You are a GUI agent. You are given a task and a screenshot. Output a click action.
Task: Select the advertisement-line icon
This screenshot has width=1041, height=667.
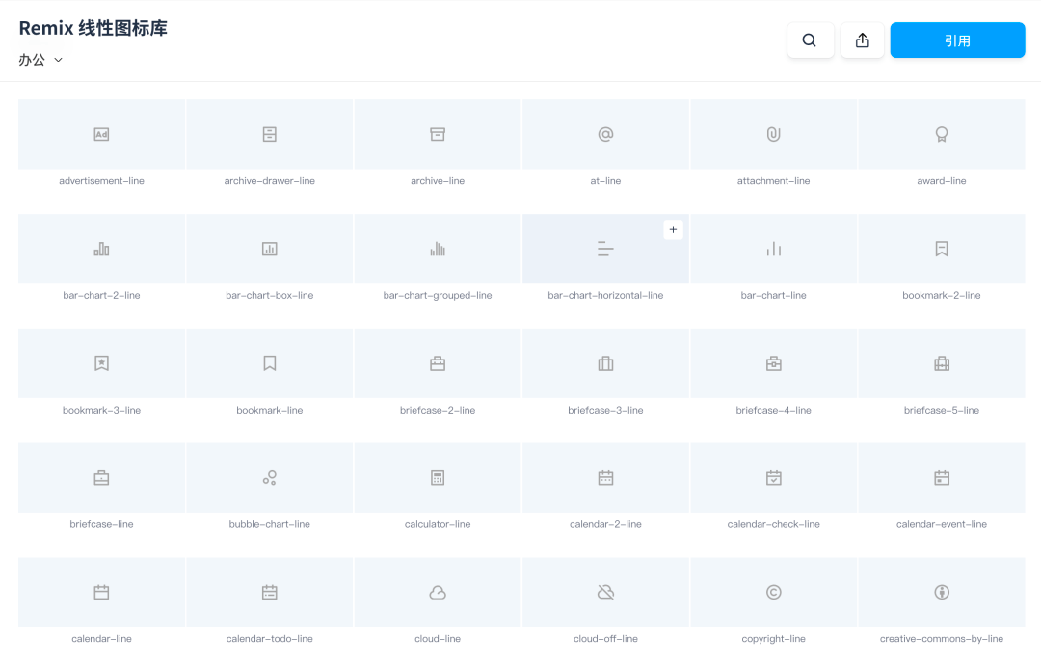(x=101, y=135)
